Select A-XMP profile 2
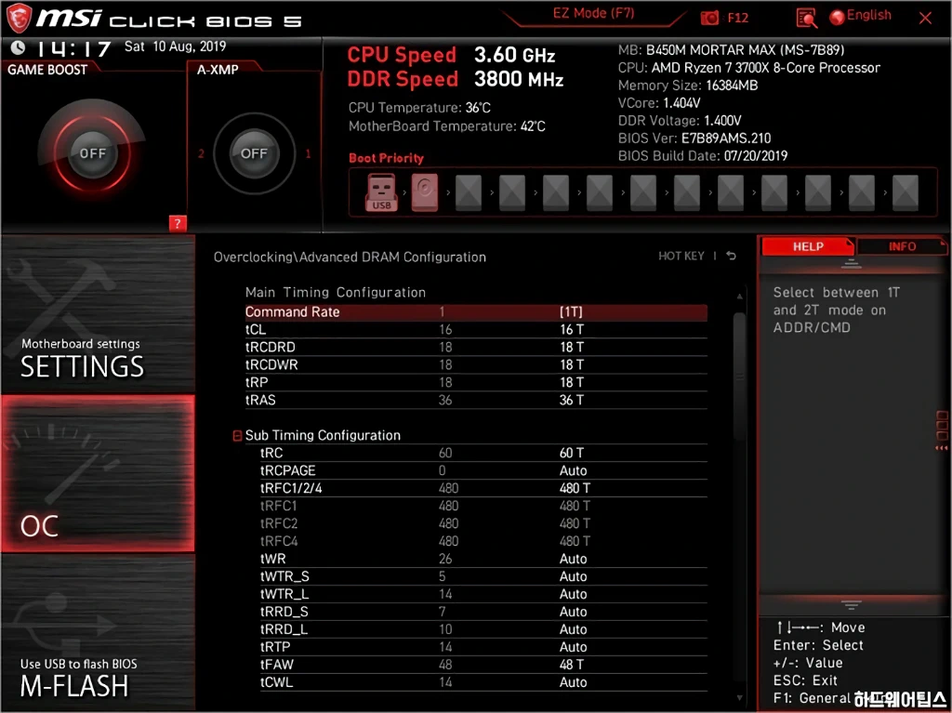 coord(201,153)
